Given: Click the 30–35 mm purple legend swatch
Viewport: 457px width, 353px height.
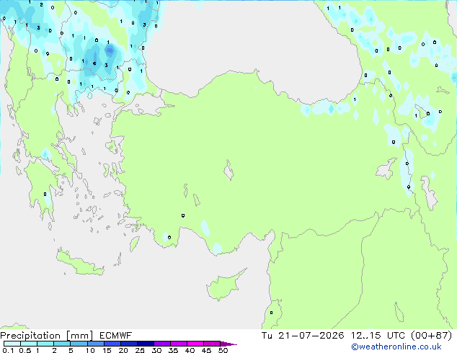Looking at the screenshot, I should pyautogui.click(x=162, y=344).
